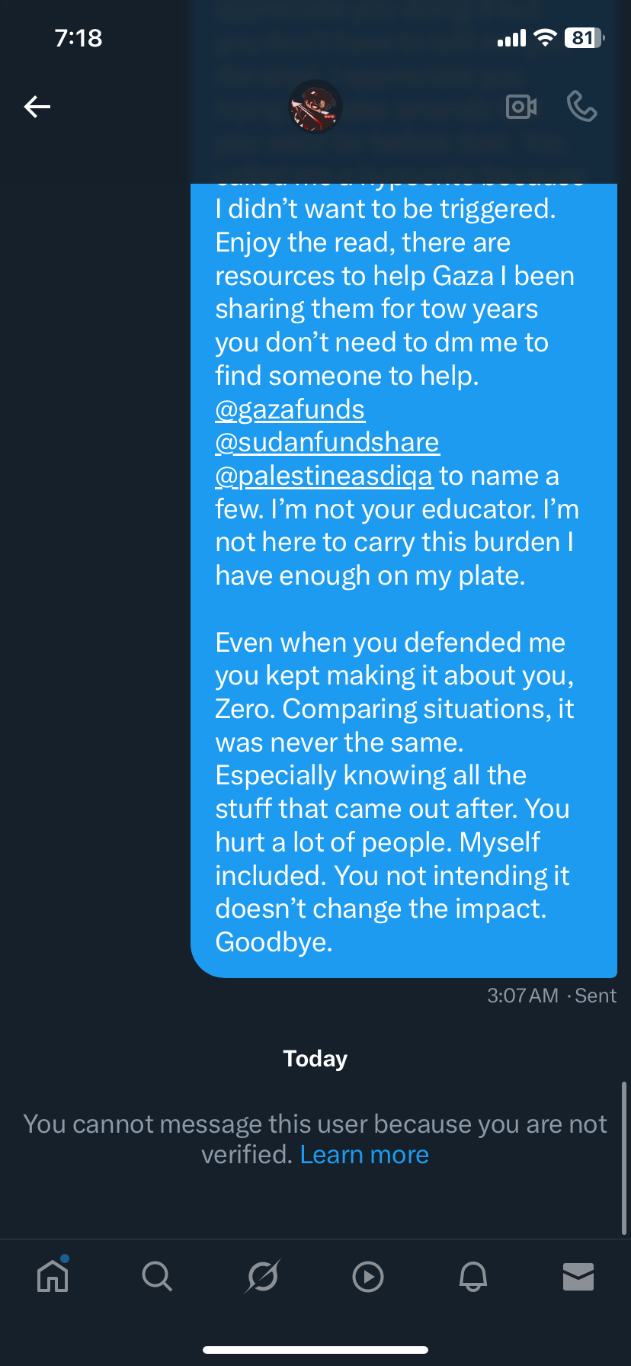The image size is (631, 1366).
Task: Tap the Today date separator
Action: pyautogui.click(x=315, y=1059)
